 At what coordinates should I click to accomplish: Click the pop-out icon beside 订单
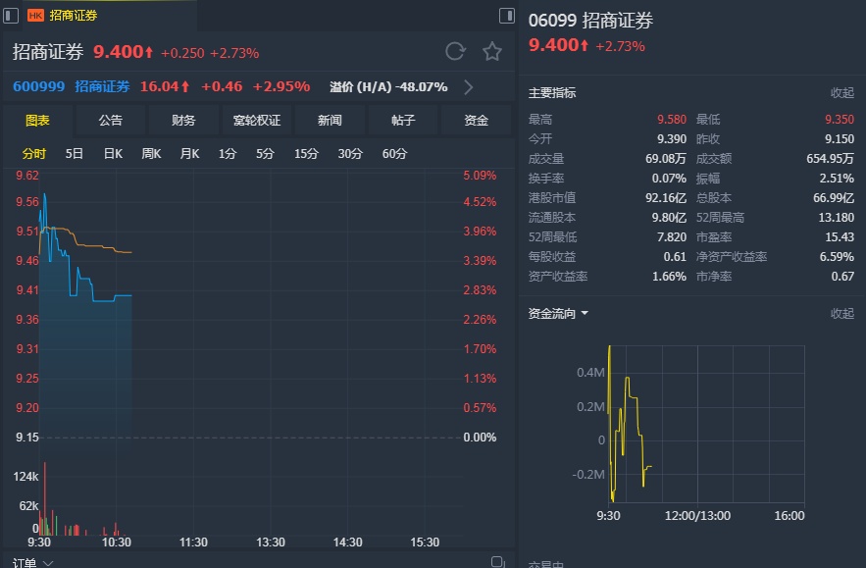[497, 562]
